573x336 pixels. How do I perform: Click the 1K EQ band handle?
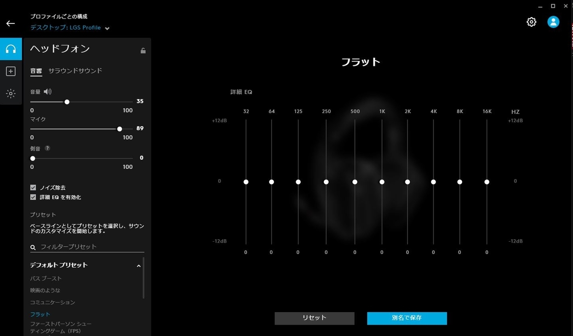tap(382, 182)
